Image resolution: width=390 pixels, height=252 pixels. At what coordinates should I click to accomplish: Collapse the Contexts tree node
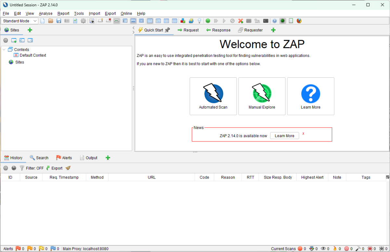point(4,49)
